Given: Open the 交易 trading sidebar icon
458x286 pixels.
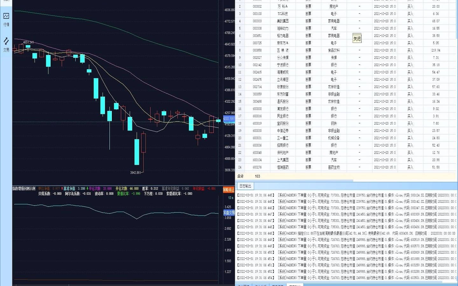Looking at the screenshot, I should click(6, 45).
